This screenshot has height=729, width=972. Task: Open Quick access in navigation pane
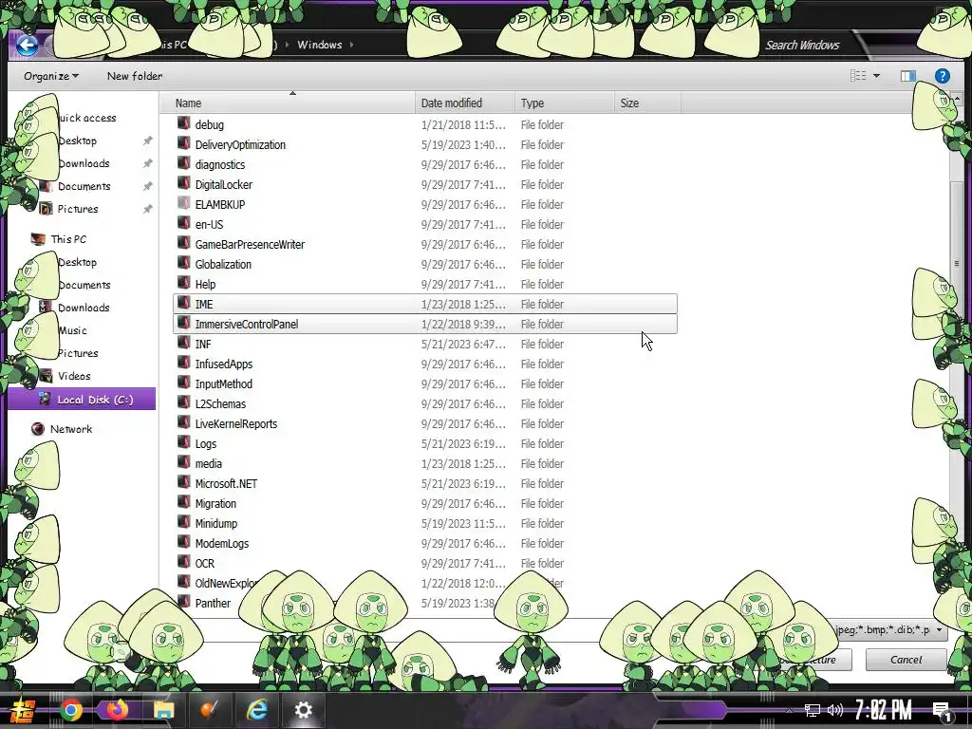[x=86, y=118]
